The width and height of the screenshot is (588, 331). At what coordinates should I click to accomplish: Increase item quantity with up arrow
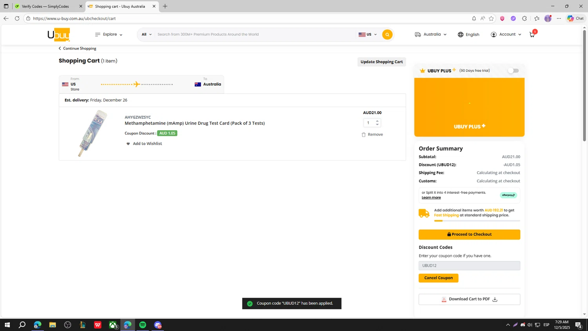377,121
